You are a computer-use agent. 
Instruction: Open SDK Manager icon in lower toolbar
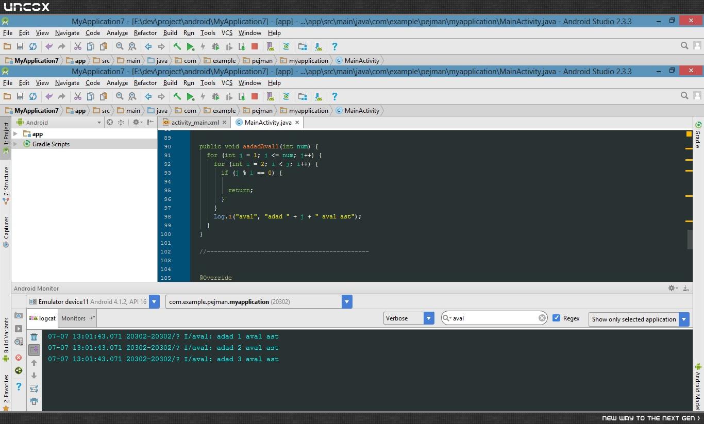point(318,96)
